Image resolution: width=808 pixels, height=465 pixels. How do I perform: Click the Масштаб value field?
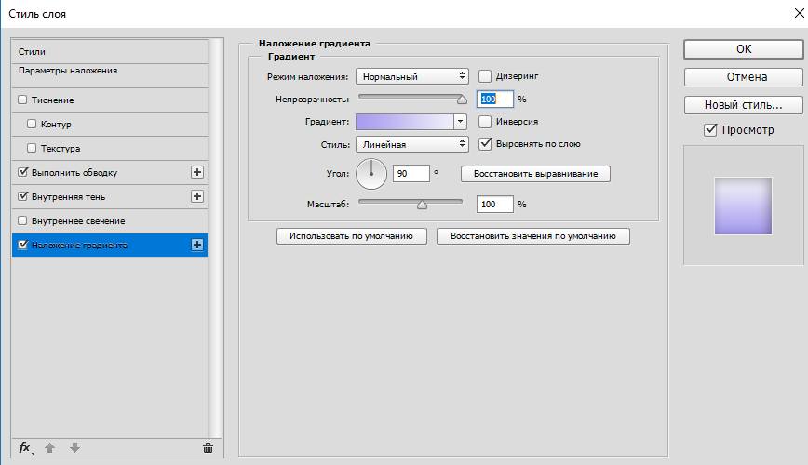[494, 205]
